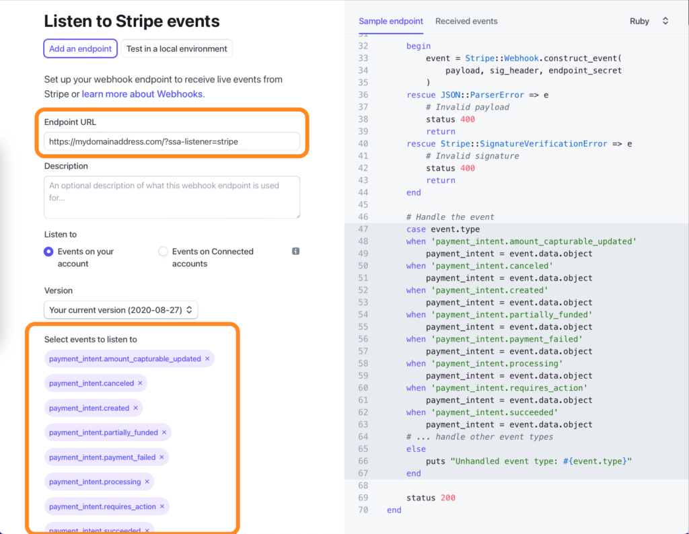Open the API Version dropdown
The width and height of the screenshot is (689, 534).
point(120,310)
